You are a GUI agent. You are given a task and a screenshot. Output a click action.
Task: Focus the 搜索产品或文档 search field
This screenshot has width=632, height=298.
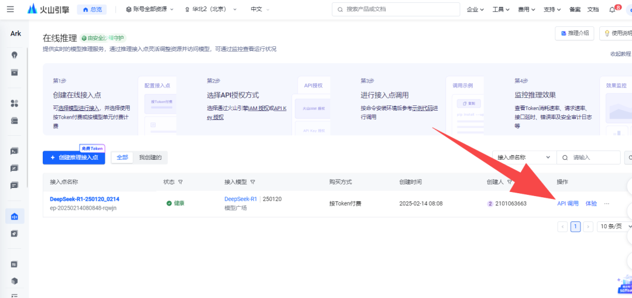pyautogui.click(x=396, y=9)
